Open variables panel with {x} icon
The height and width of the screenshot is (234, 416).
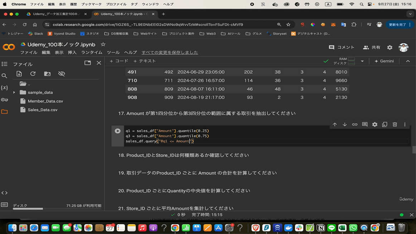(x=4, y=88)
